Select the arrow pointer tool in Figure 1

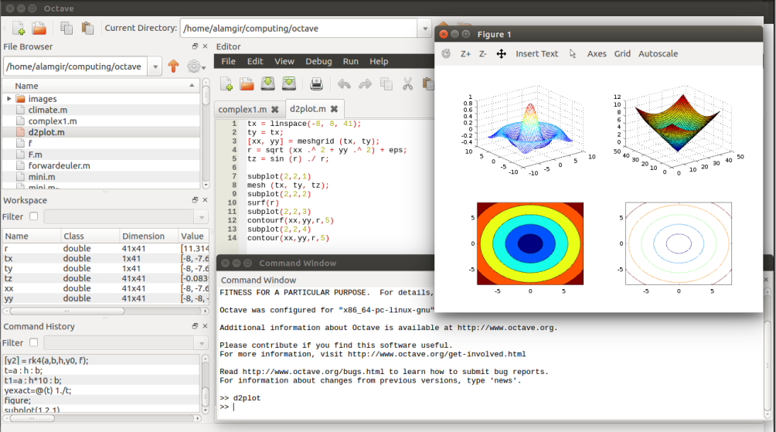pyautogui.click(x=573, y=54)
